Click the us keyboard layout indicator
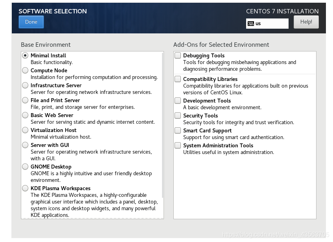333x242 pixels. [267, 23]
